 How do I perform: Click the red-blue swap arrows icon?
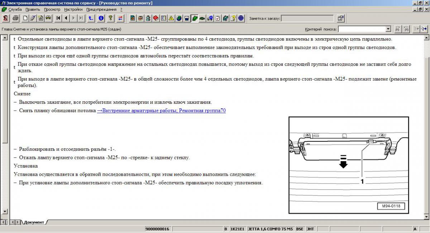[120, 18]
